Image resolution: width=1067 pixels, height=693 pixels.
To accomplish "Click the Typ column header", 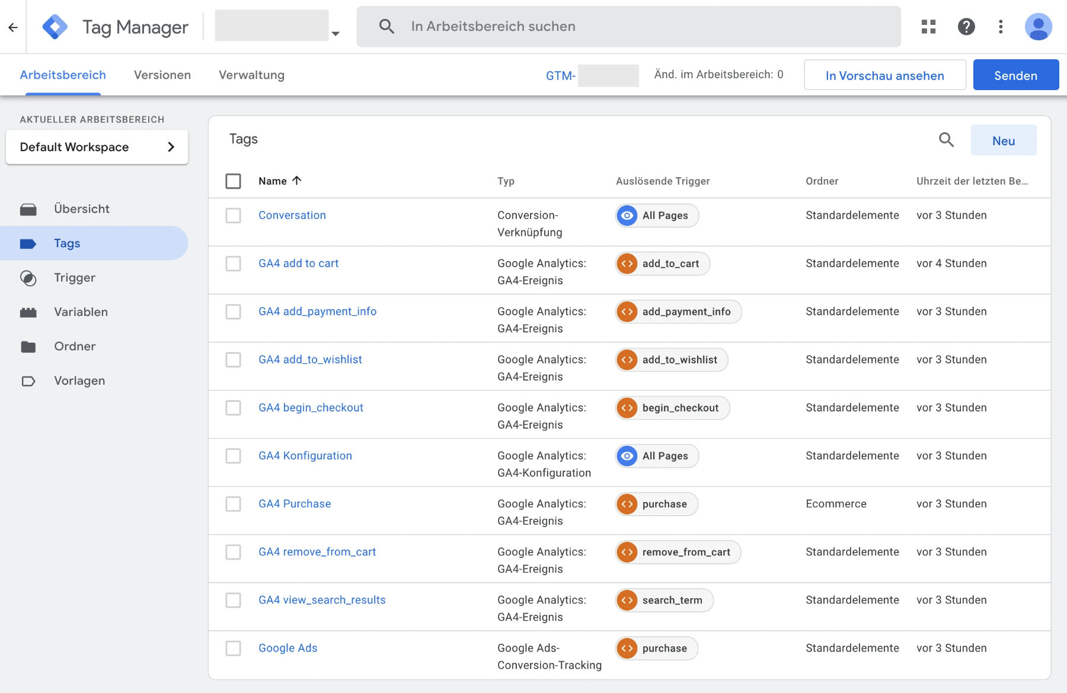I will pyautogui.click(x=506, y=181).
